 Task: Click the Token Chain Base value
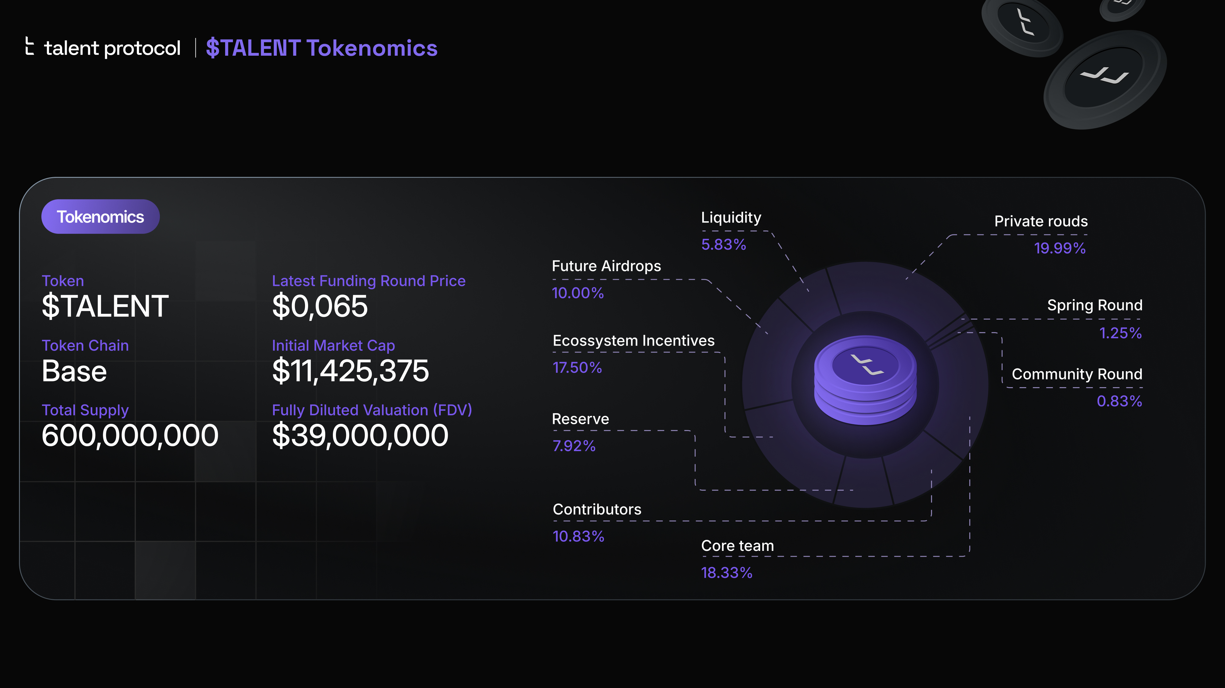tap(74, 371)
